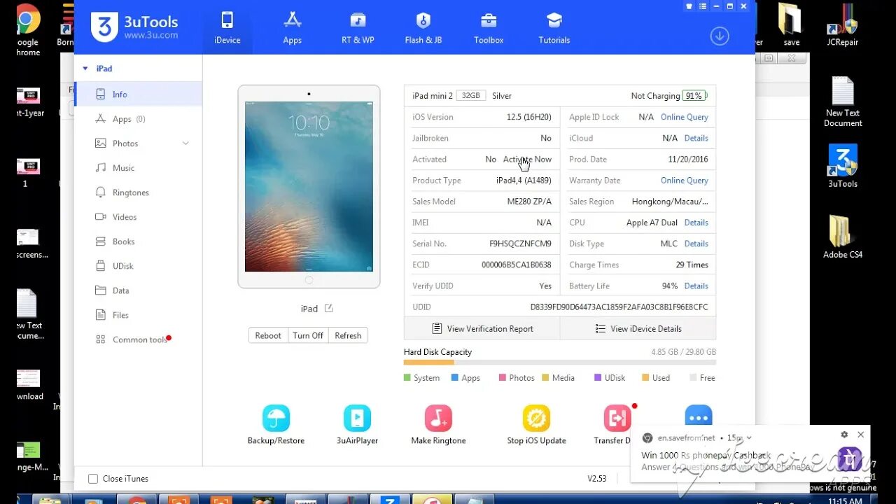
Task: Click the 3uTools logo
Action: (x=134, y=27)
